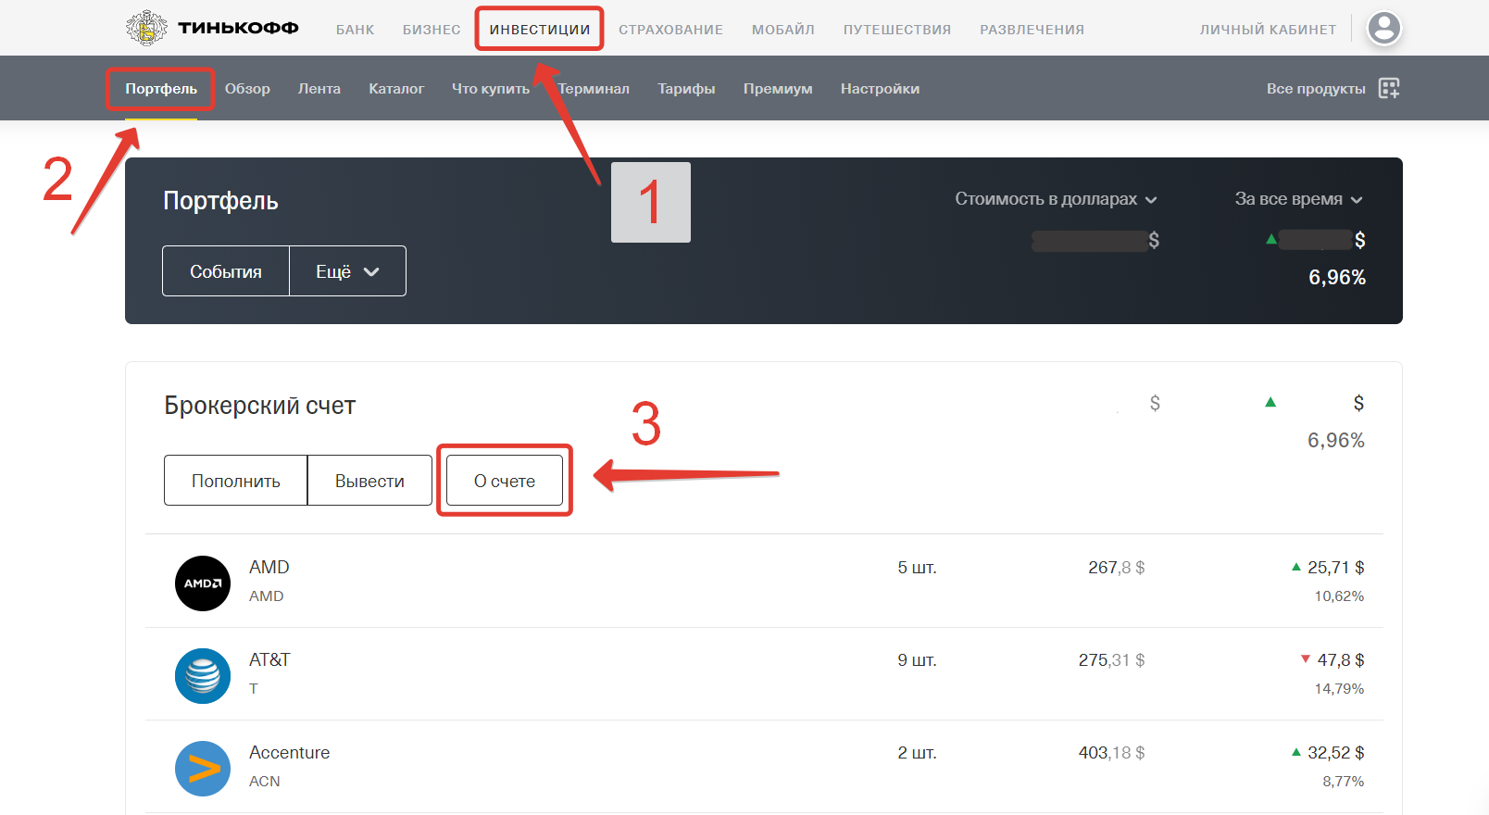The width and height of the screenshot is (1489, 815).
Task: Open the Accenture stock row name
Action: point(290,752)
